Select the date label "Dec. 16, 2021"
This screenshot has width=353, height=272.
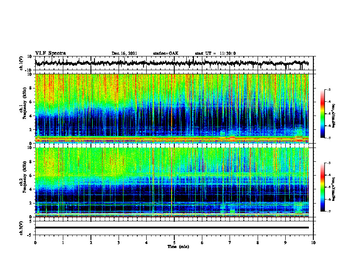[124, 53]
